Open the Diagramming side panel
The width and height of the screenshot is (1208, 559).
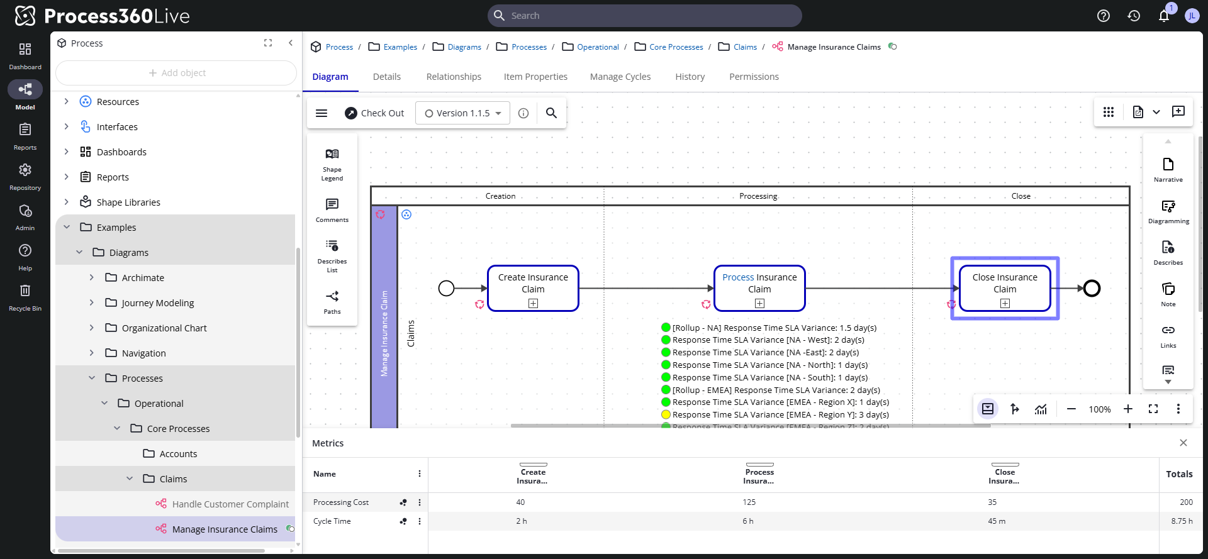pos(1168,212)
